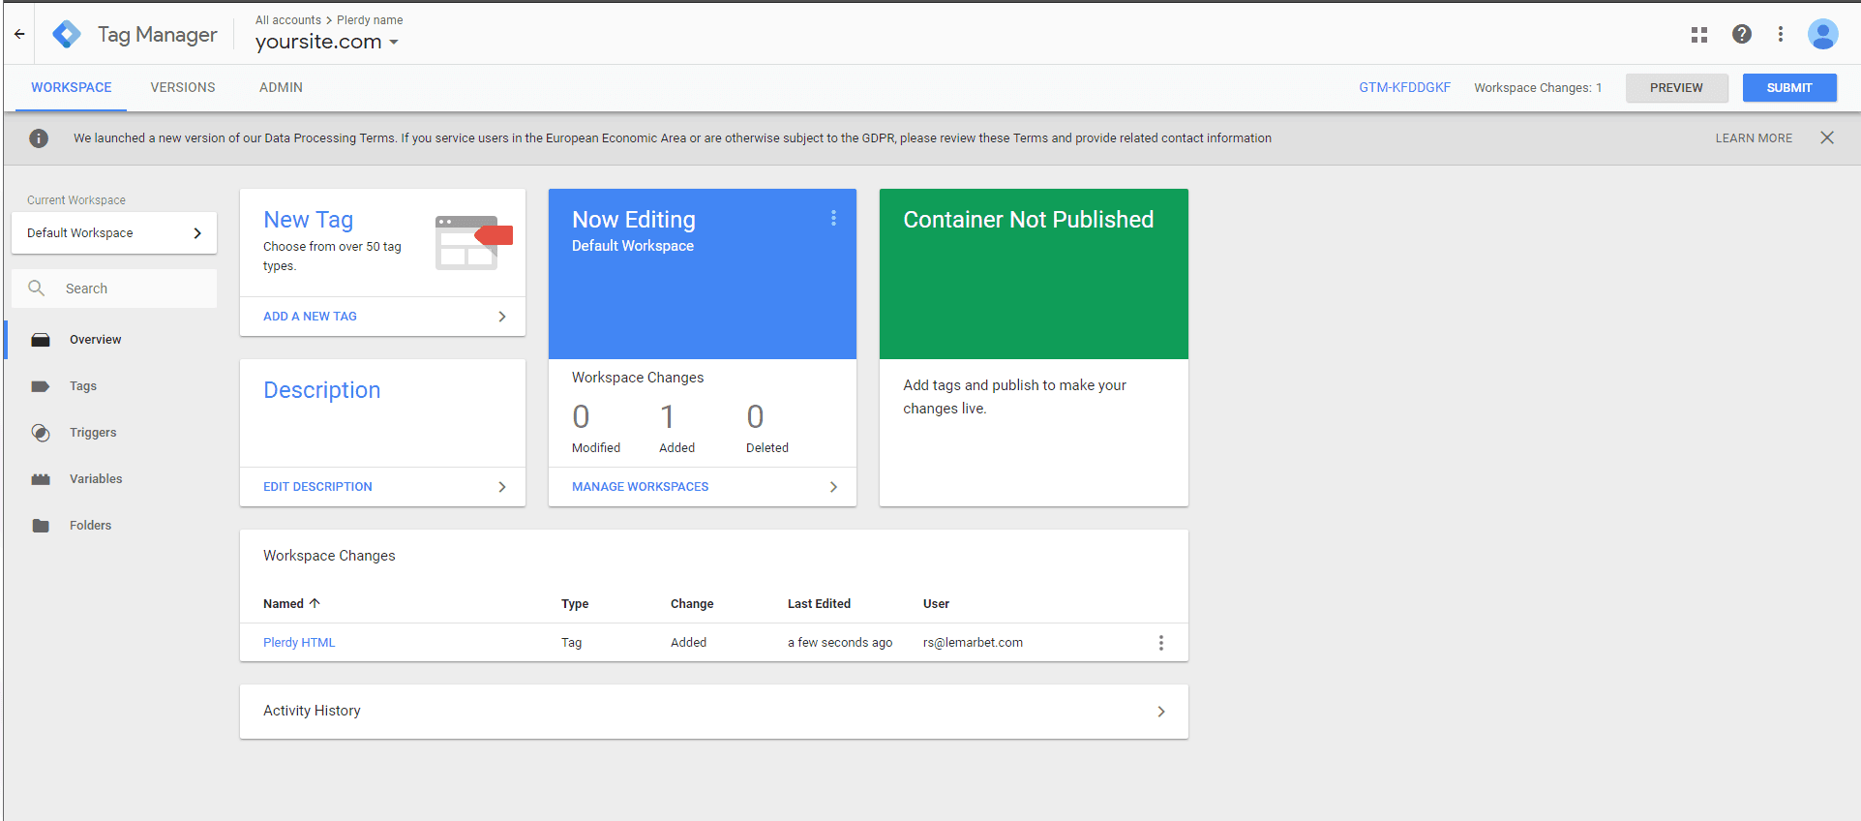Click Add a New Tag link

pyautogui.click(x=310, y=317)
